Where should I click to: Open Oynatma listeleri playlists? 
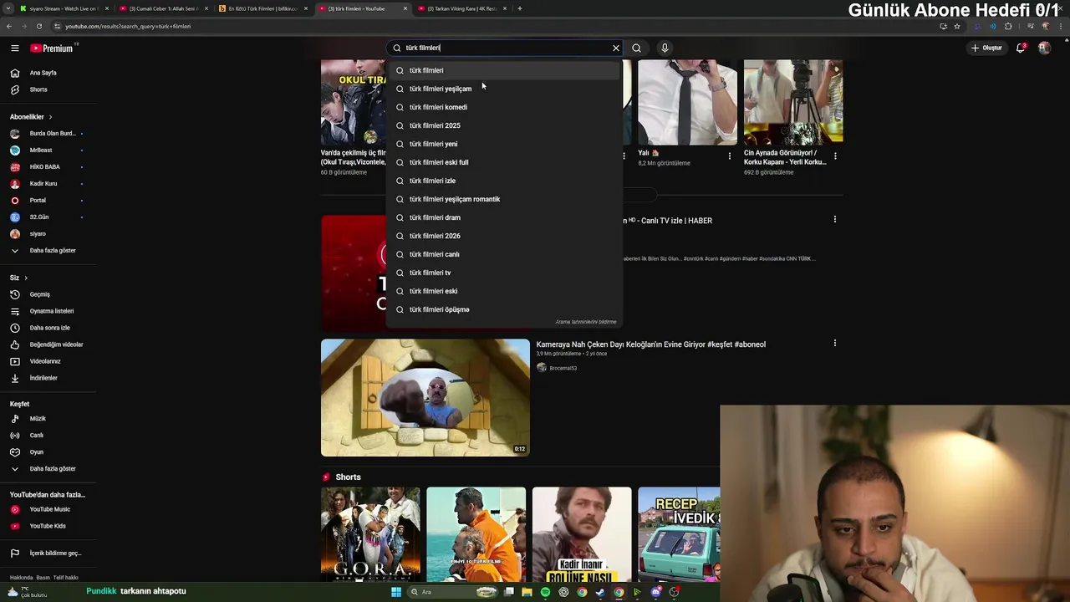(52, 311)
